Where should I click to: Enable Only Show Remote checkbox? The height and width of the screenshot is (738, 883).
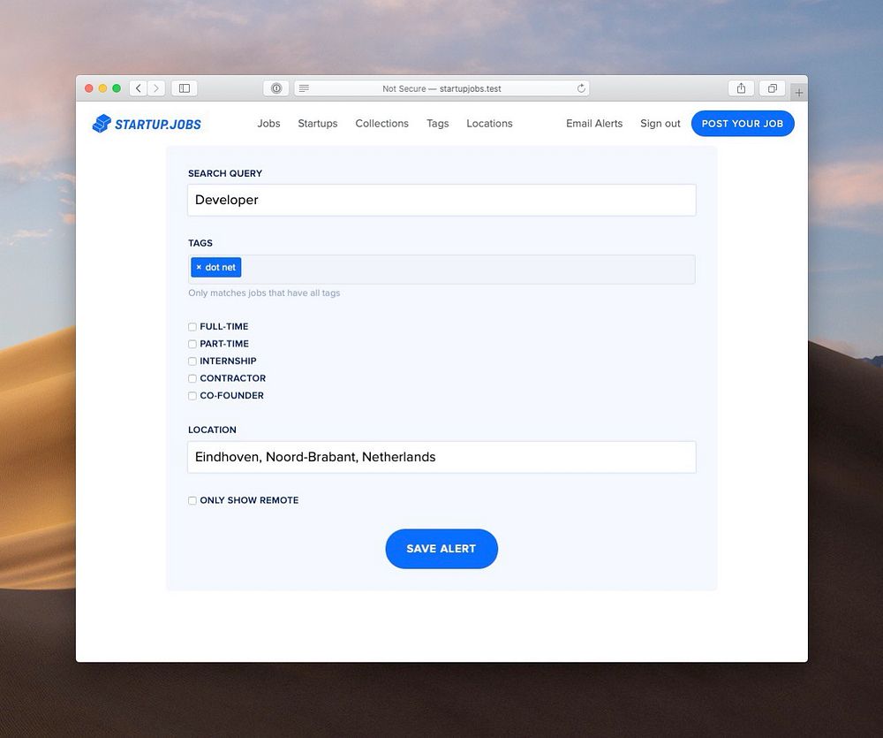(x=192, y=500)
